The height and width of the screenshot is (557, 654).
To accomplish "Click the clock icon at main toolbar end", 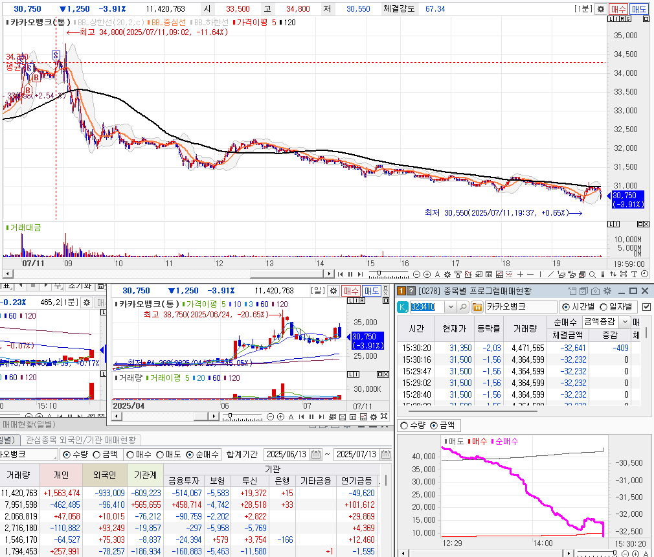I will point(644,274).
